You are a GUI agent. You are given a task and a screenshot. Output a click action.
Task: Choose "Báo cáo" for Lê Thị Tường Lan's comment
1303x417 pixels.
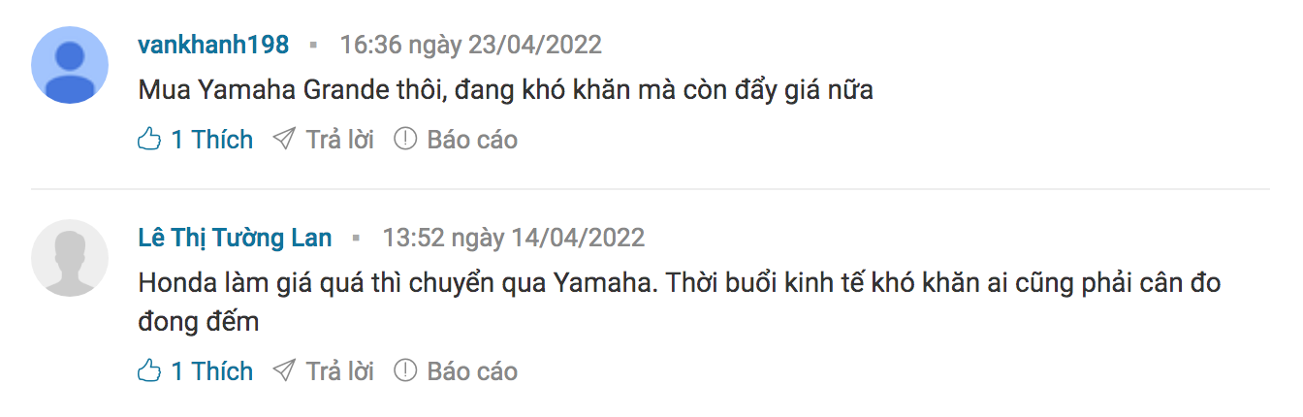(x=472, y=371)
